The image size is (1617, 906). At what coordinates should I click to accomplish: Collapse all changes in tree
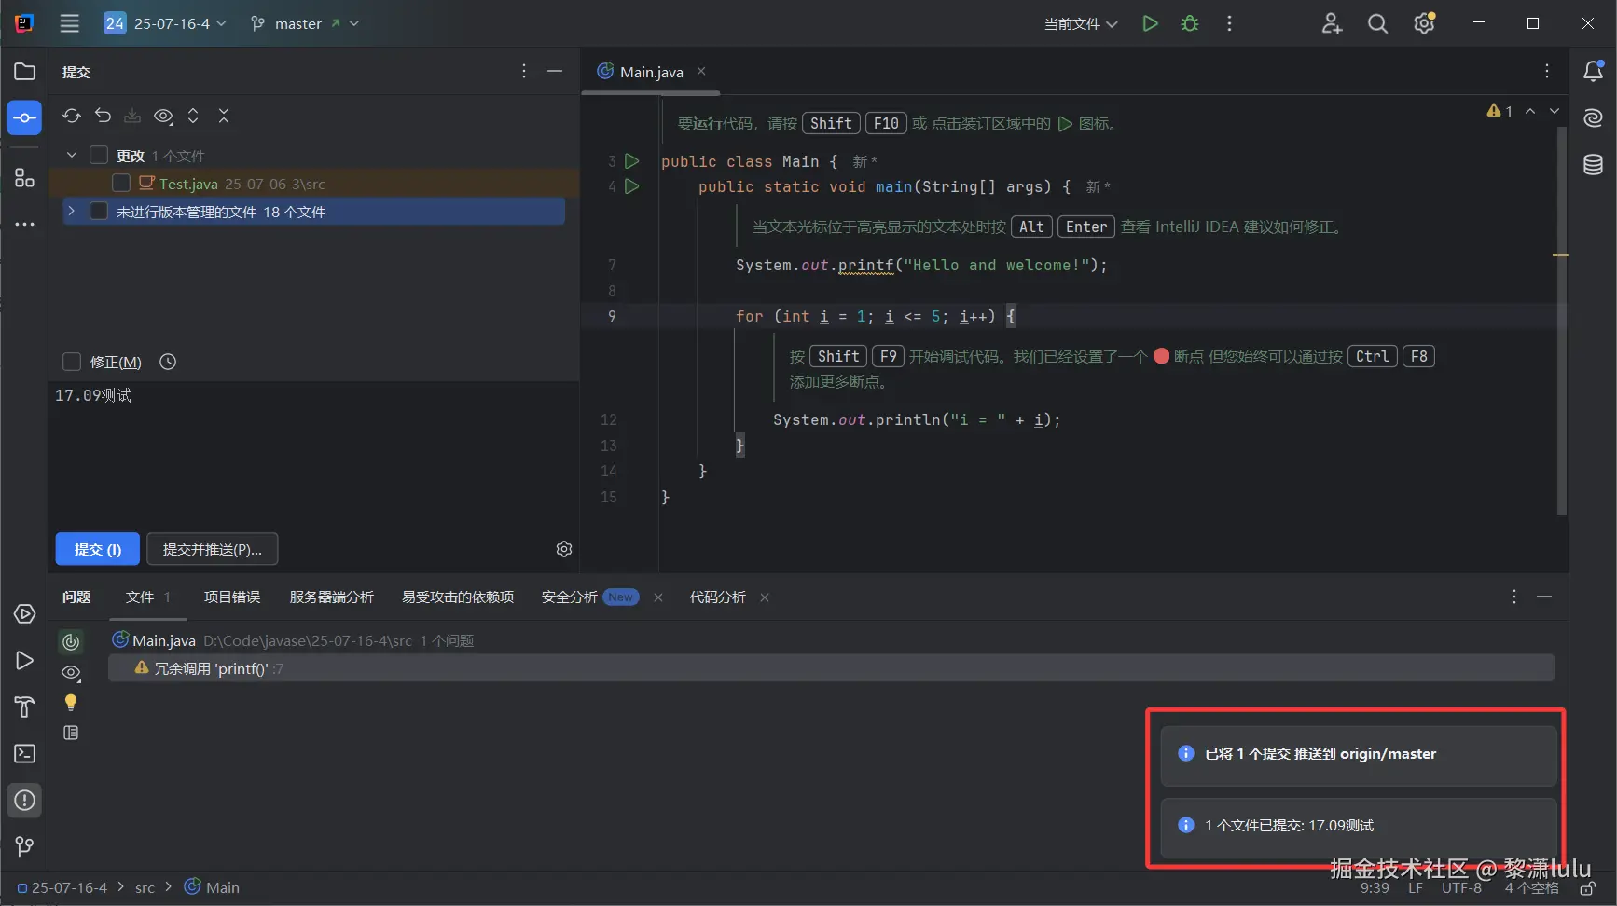224,116
